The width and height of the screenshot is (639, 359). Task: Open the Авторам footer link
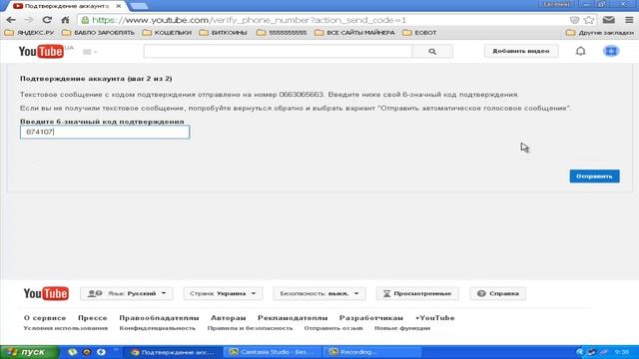pyautogui.click(x=229, y=318)
